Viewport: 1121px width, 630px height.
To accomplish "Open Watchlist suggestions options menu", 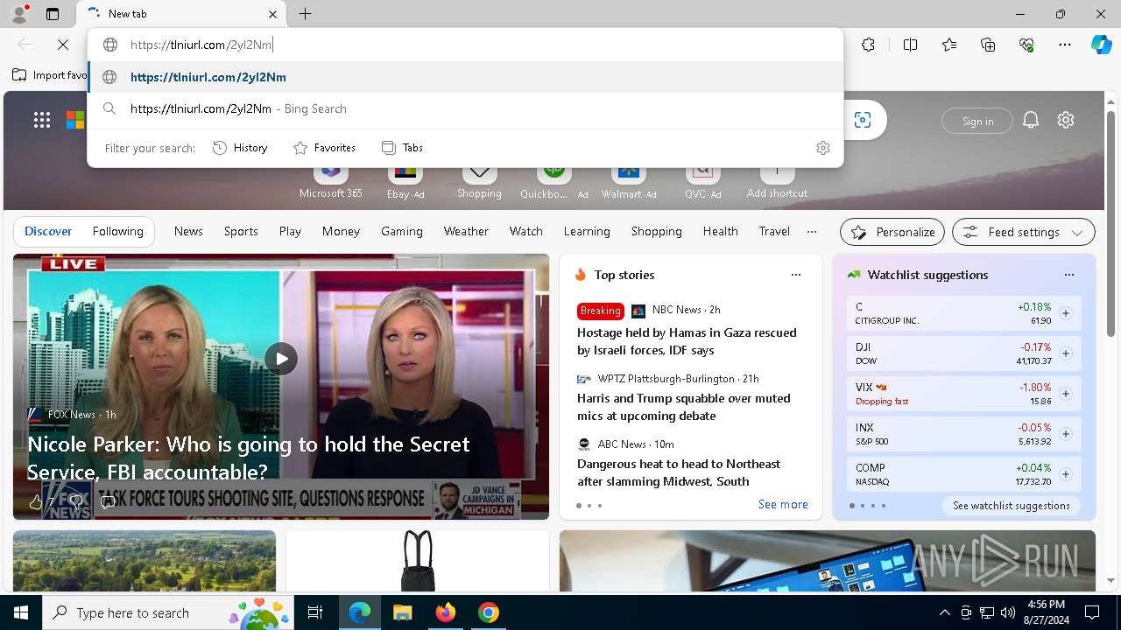I will [x=1068, y=275].
